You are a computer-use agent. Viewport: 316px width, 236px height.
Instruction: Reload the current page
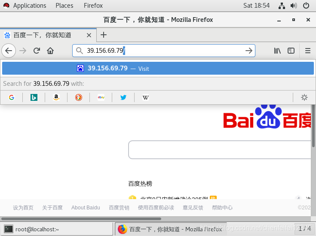pos(37,51)
